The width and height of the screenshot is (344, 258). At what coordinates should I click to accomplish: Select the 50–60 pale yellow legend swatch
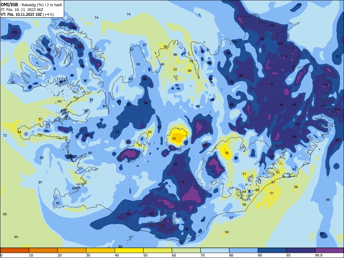158,250
